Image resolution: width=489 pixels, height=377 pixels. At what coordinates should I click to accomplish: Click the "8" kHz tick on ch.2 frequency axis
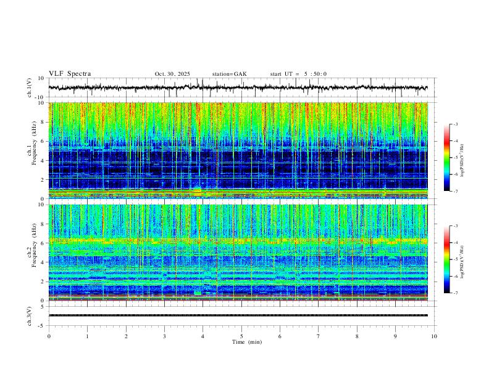(x=43, y=224)
